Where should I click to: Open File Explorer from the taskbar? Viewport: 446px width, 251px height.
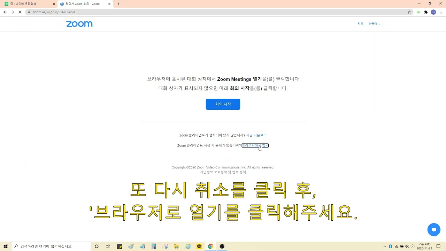[x=176, y=246]
